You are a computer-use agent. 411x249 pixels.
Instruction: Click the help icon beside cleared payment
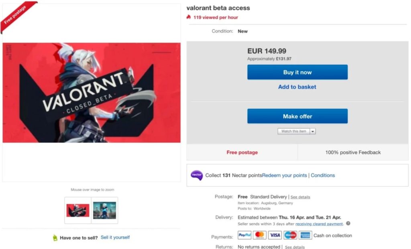tap(348, 223)
